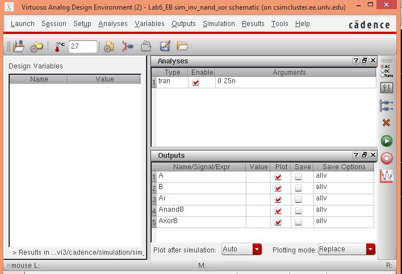
Task: Toggle Save checkbox for output Ai
Action: (x=298, y=199)
